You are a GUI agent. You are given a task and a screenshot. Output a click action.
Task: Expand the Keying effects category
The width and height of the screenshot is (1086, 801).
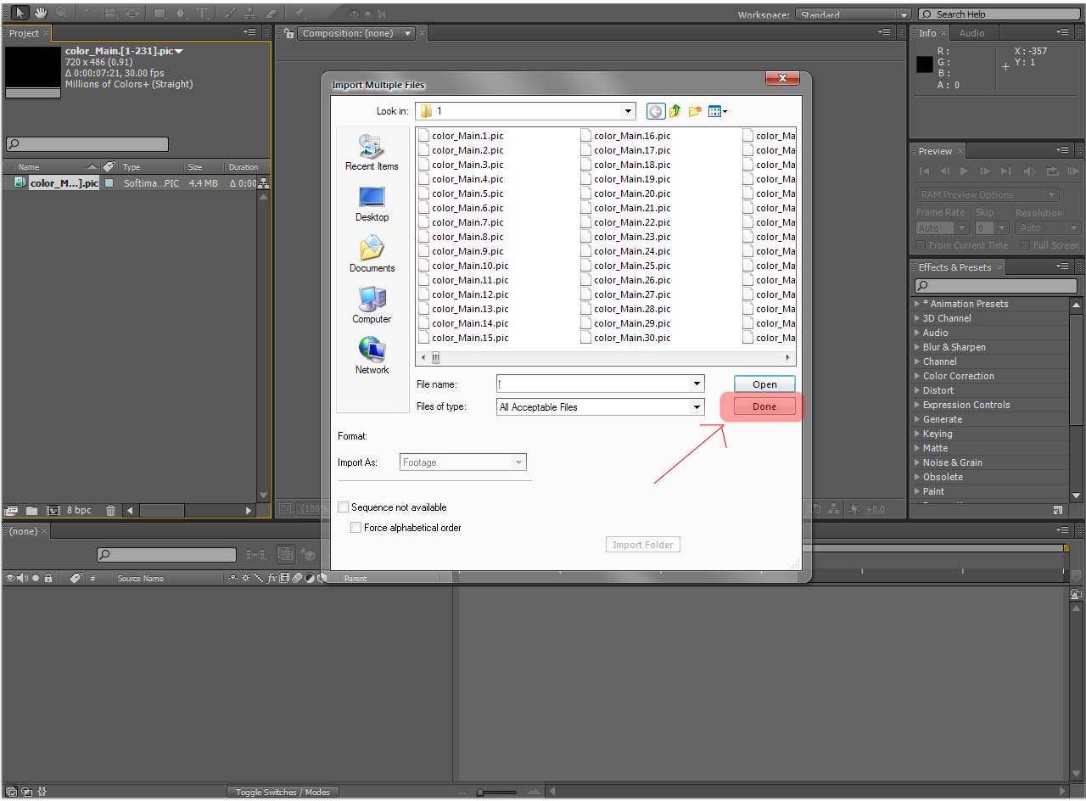point(917,434)
